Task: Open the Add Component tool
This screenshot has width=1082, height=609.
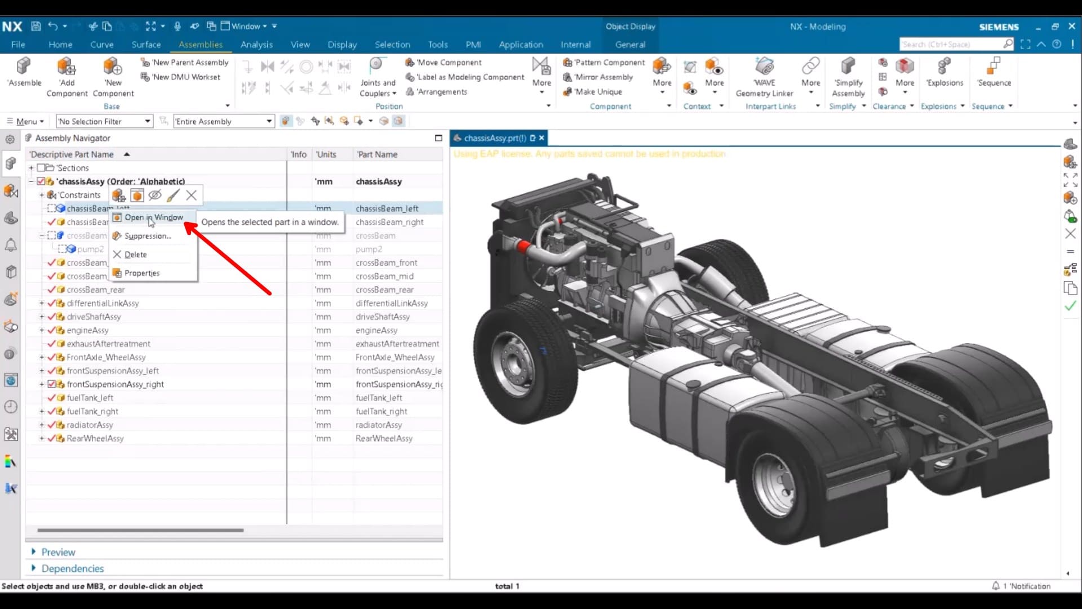Action: click(66, 67)
